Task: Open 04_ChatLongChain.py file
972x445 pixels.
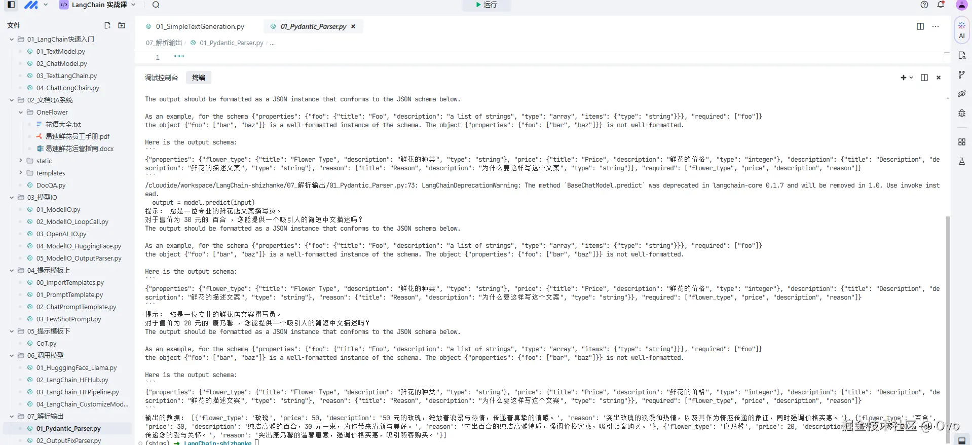Action: (x=67, y=88)
